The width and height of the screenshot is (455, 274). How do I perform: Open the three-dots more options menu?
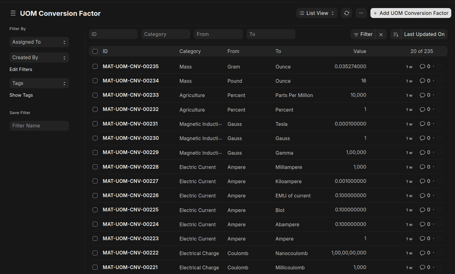pos(361,13)
